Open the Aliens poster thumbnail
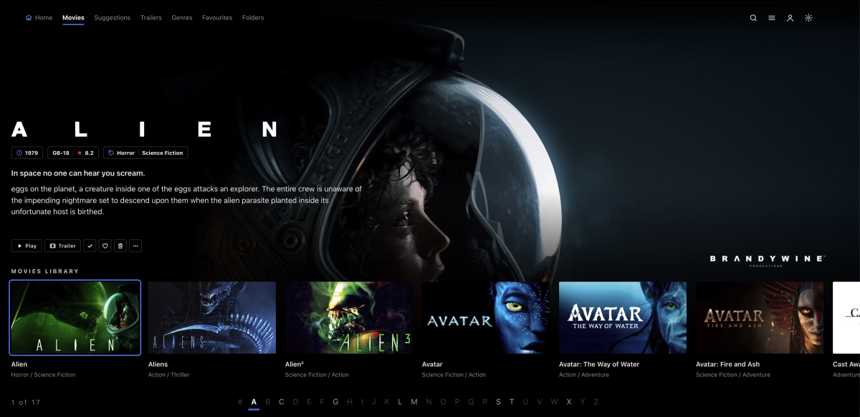Image resolution: width=860 pixels, height=417 pixels. point(212,317)
